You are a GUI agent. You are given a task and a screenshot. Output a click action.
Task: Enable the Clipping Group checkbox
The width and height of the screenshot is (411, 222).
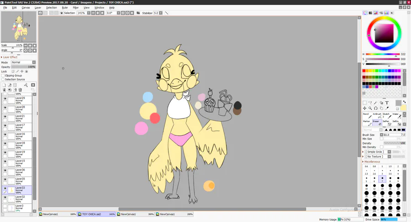[x=3, y=76]
